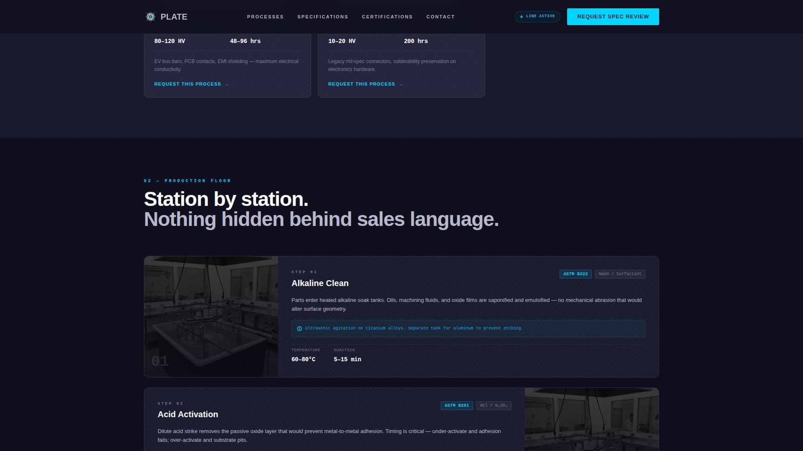Select Contact in top navigation
Screen dimensions: 803x451
pos(440,17)
